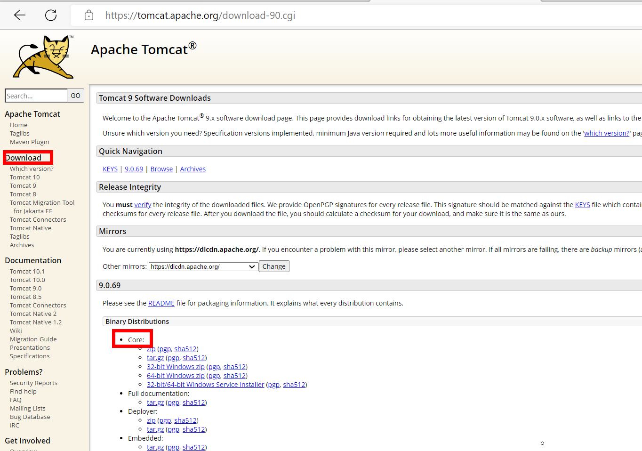
Task: Click the Binary Distributions heading
Action: click(x=137, y=322)
